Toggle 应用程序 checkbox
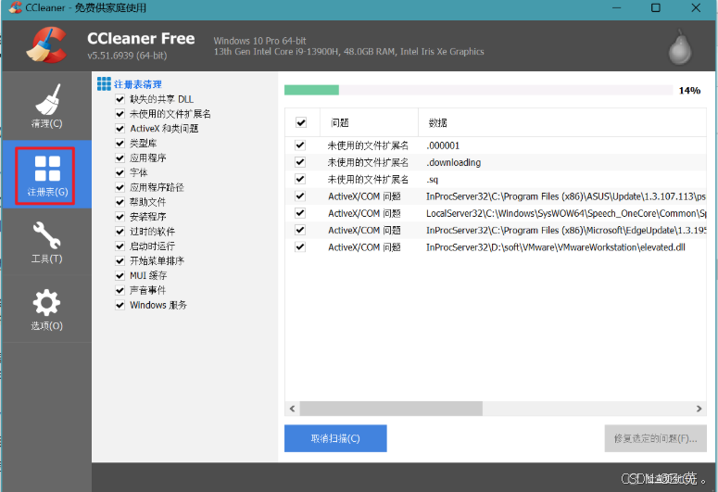The height and width of the screenshot is (492, 718). point(120,158)
